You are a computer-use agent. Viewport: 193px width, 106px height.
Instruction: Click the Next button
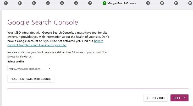[x=179, y=98]
